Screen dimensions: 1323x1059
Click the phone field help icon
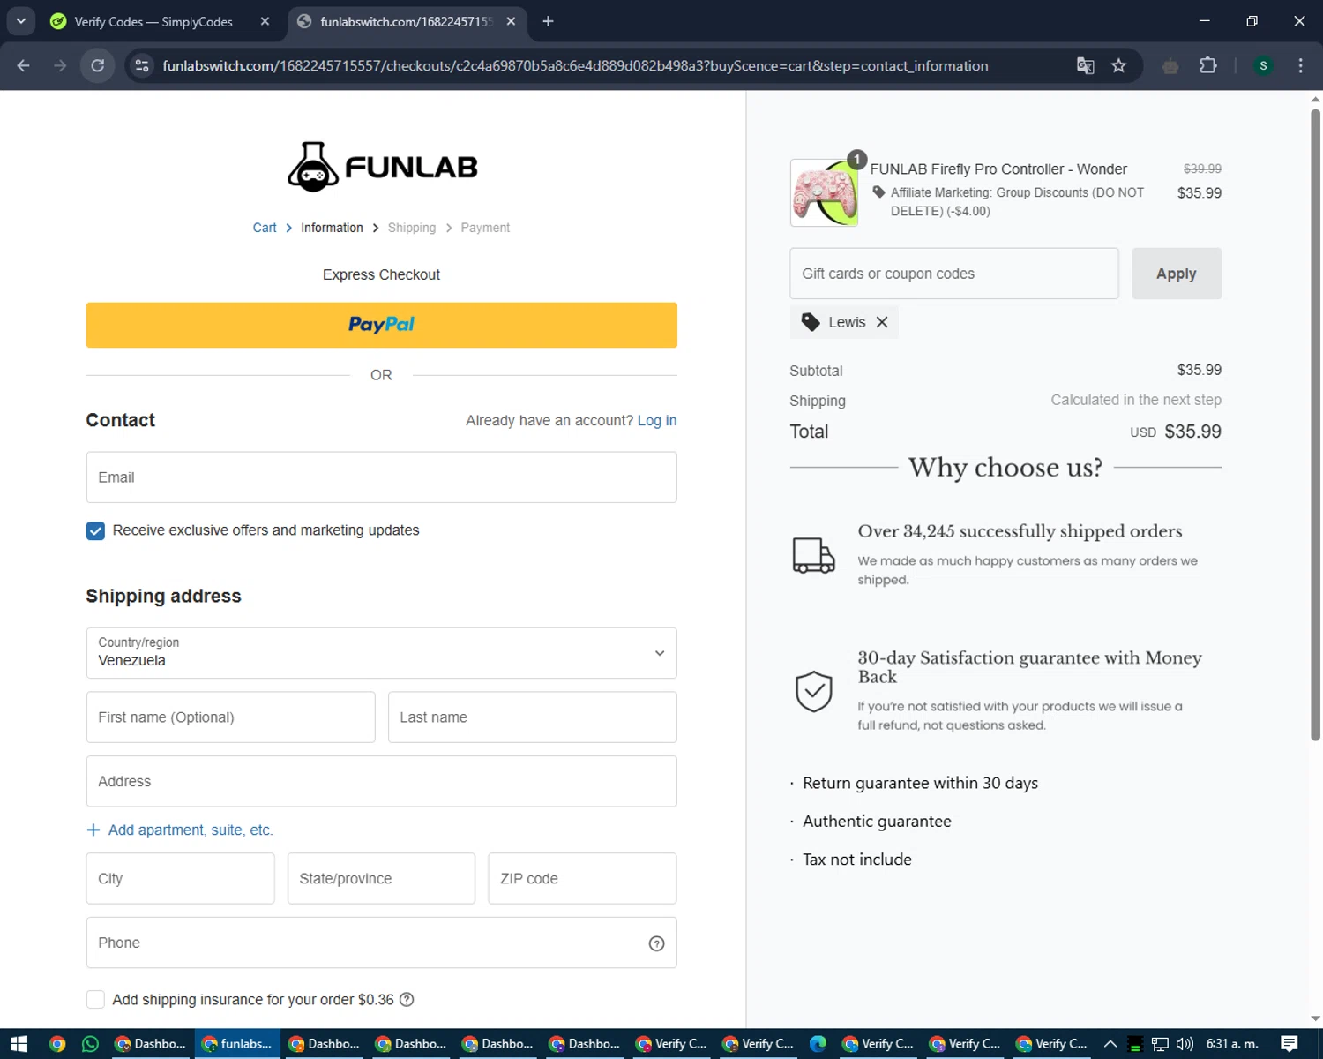point(656,943)
